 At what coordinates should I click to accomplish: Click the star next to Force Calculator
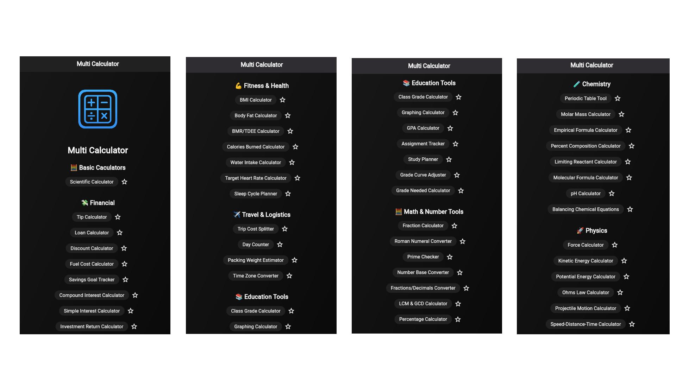coord(615,245)
